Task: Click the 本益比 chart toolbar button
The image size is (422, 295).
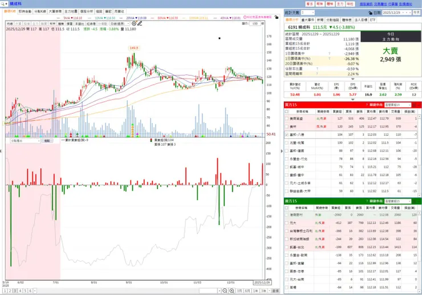Action: tap(79, 24)
